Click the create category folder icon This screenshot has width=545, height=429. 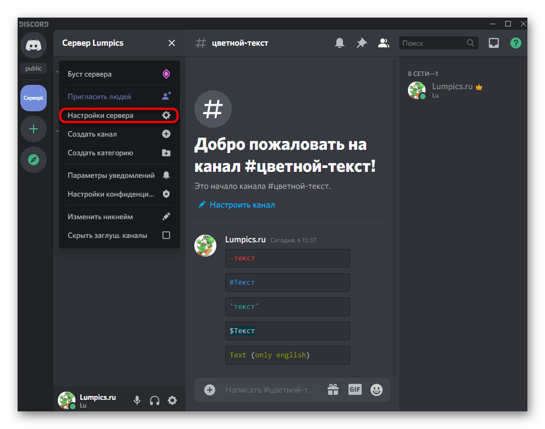(166, 153)
